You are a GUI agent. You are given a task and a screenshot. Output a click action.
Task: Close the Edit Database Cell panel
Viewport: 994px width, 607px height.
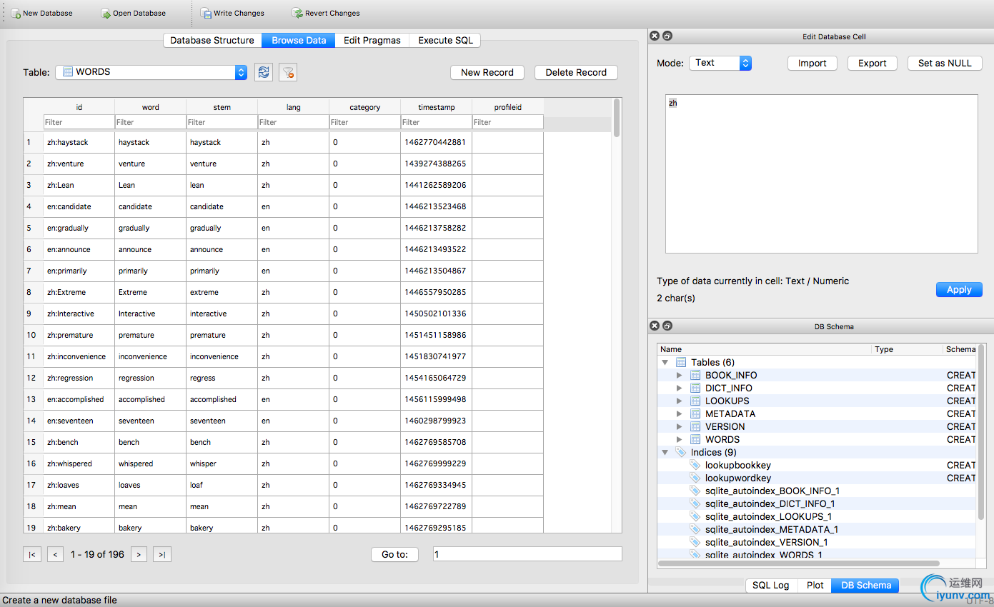pyautogui.click(x=654, y=36)
